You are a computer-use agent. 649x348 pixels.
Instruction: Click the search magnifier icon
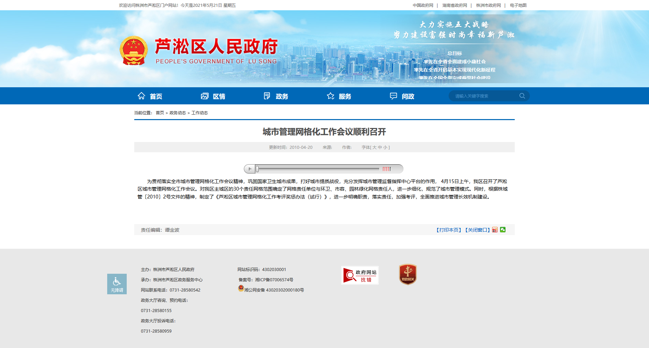point(522,96)
